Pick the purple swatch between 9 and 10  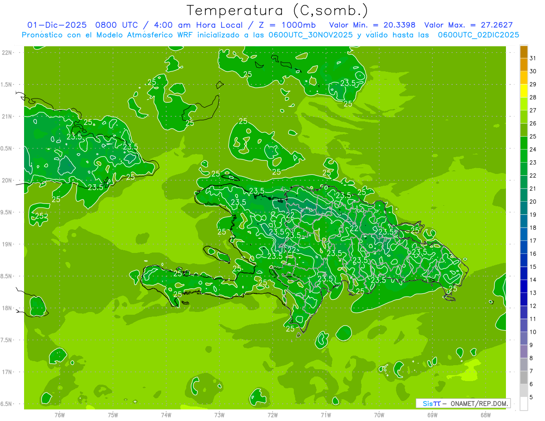click(524, 338)
